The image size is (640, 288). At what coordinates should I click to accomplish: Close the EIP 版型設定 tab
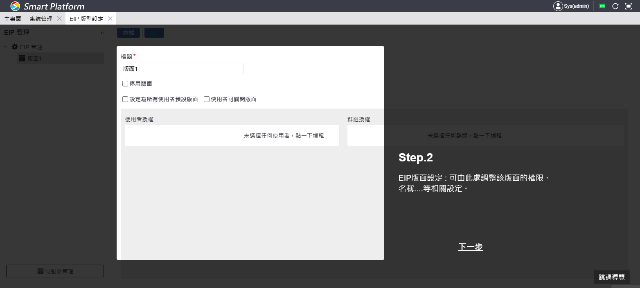point(110,19)
